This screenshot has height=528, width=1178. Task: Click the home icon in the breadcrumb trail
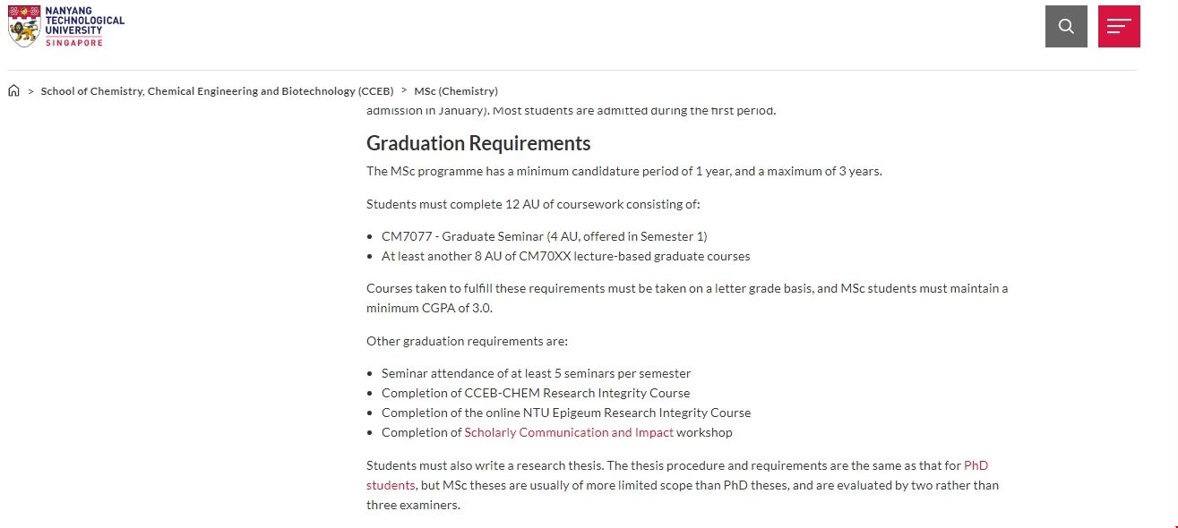tap(13, 90)
